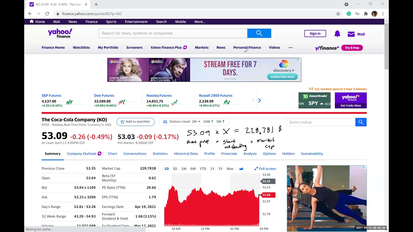
Task: Select the 1Y chart range
Action: coord(212,169)
